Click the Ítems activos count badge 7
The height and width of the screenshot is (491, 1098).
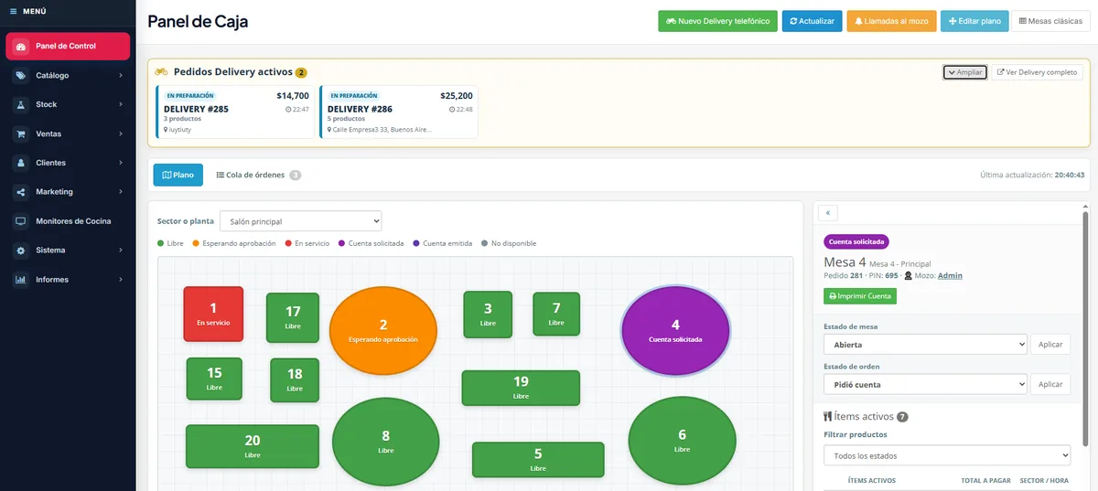[902, 417]
